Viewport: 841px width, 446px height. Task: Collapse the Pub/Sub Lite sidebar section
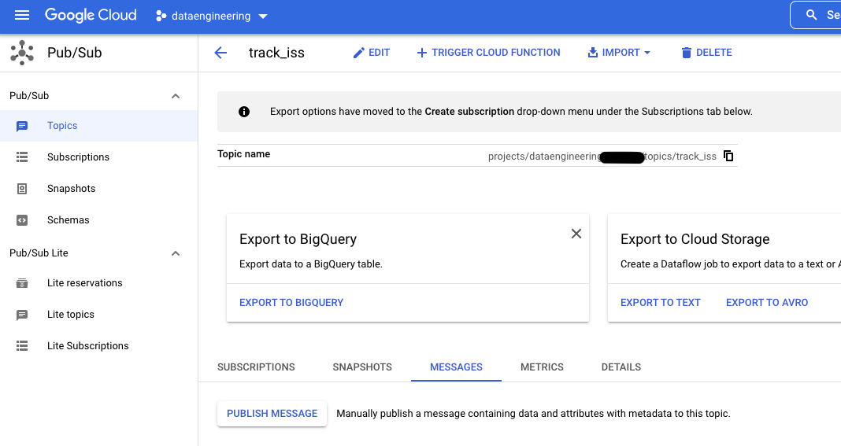pyautogui.click(x=176, y=253)
